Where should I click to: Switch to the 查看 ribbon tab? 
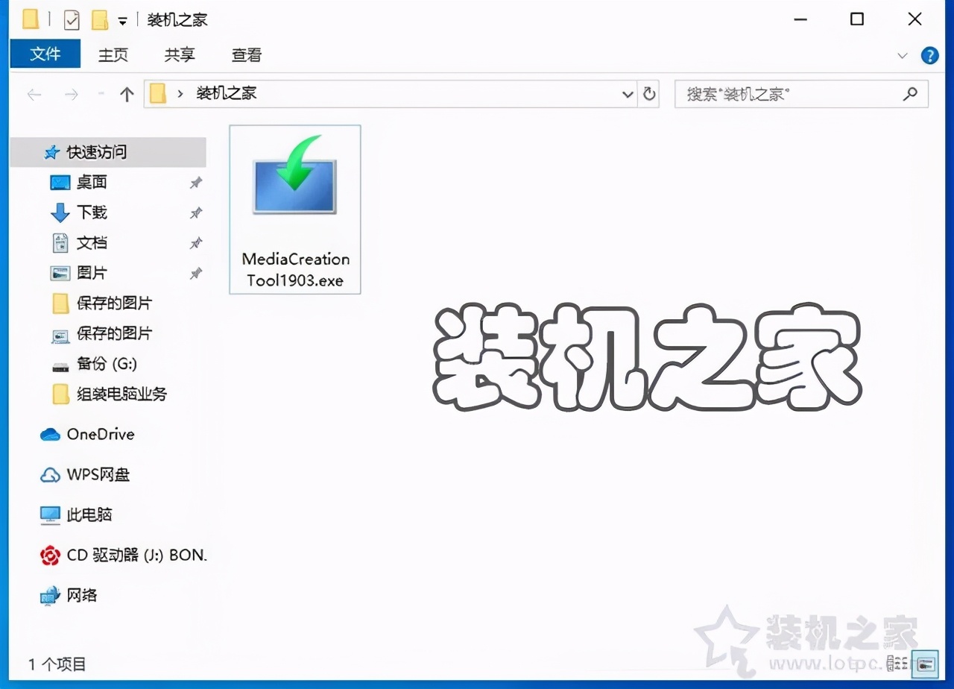pos(247,54)
